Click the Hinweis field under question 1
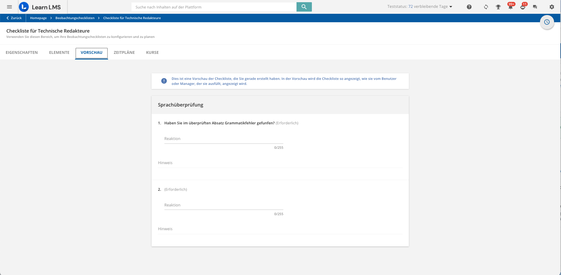The image size is (561, 275). pyautogui.click(x=280, y=163)
